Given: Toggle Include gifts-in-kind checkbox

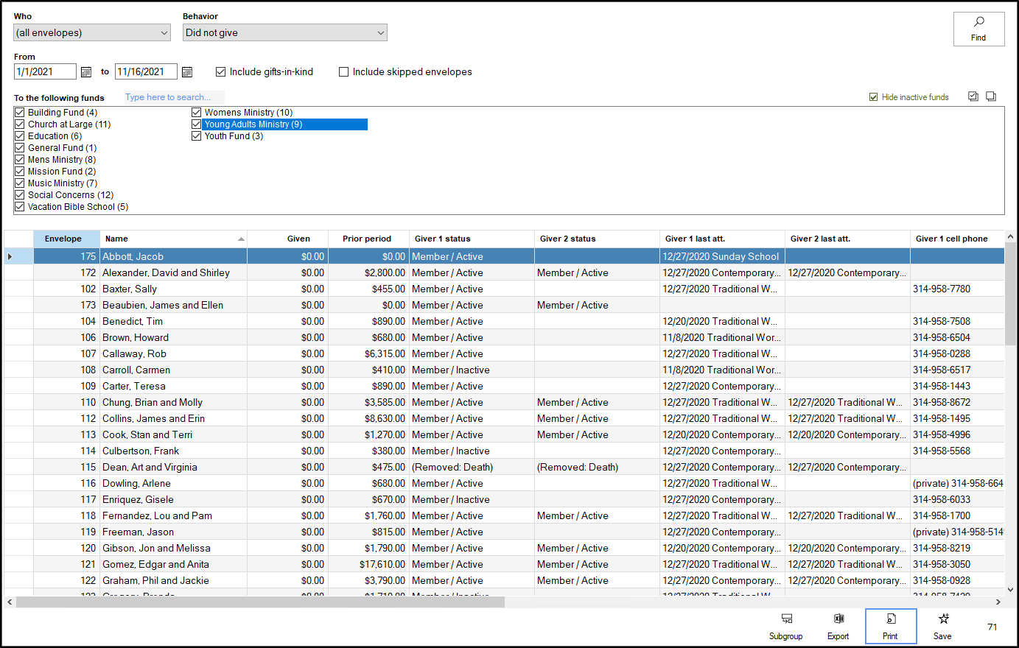Looking at the screenshot, I should 220,72.
